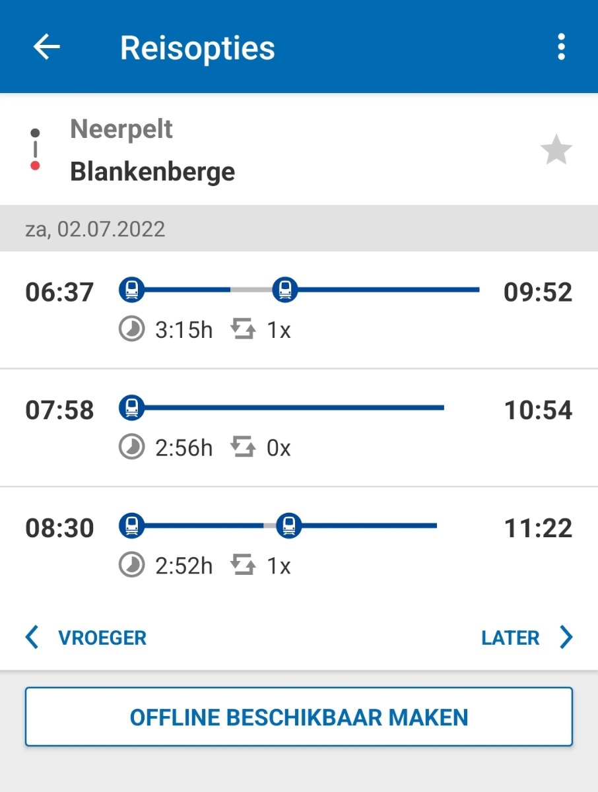Click the first train icon of the 06:37 trip
This screenshot has width=598, height=792.
tap(131, 289)
